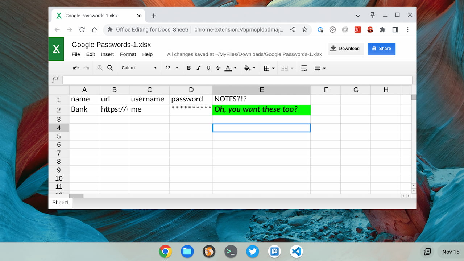Image resolution: width=464 pixels, height=261 pixels.
Task: Toggle underline formatting
Action: 208,68
